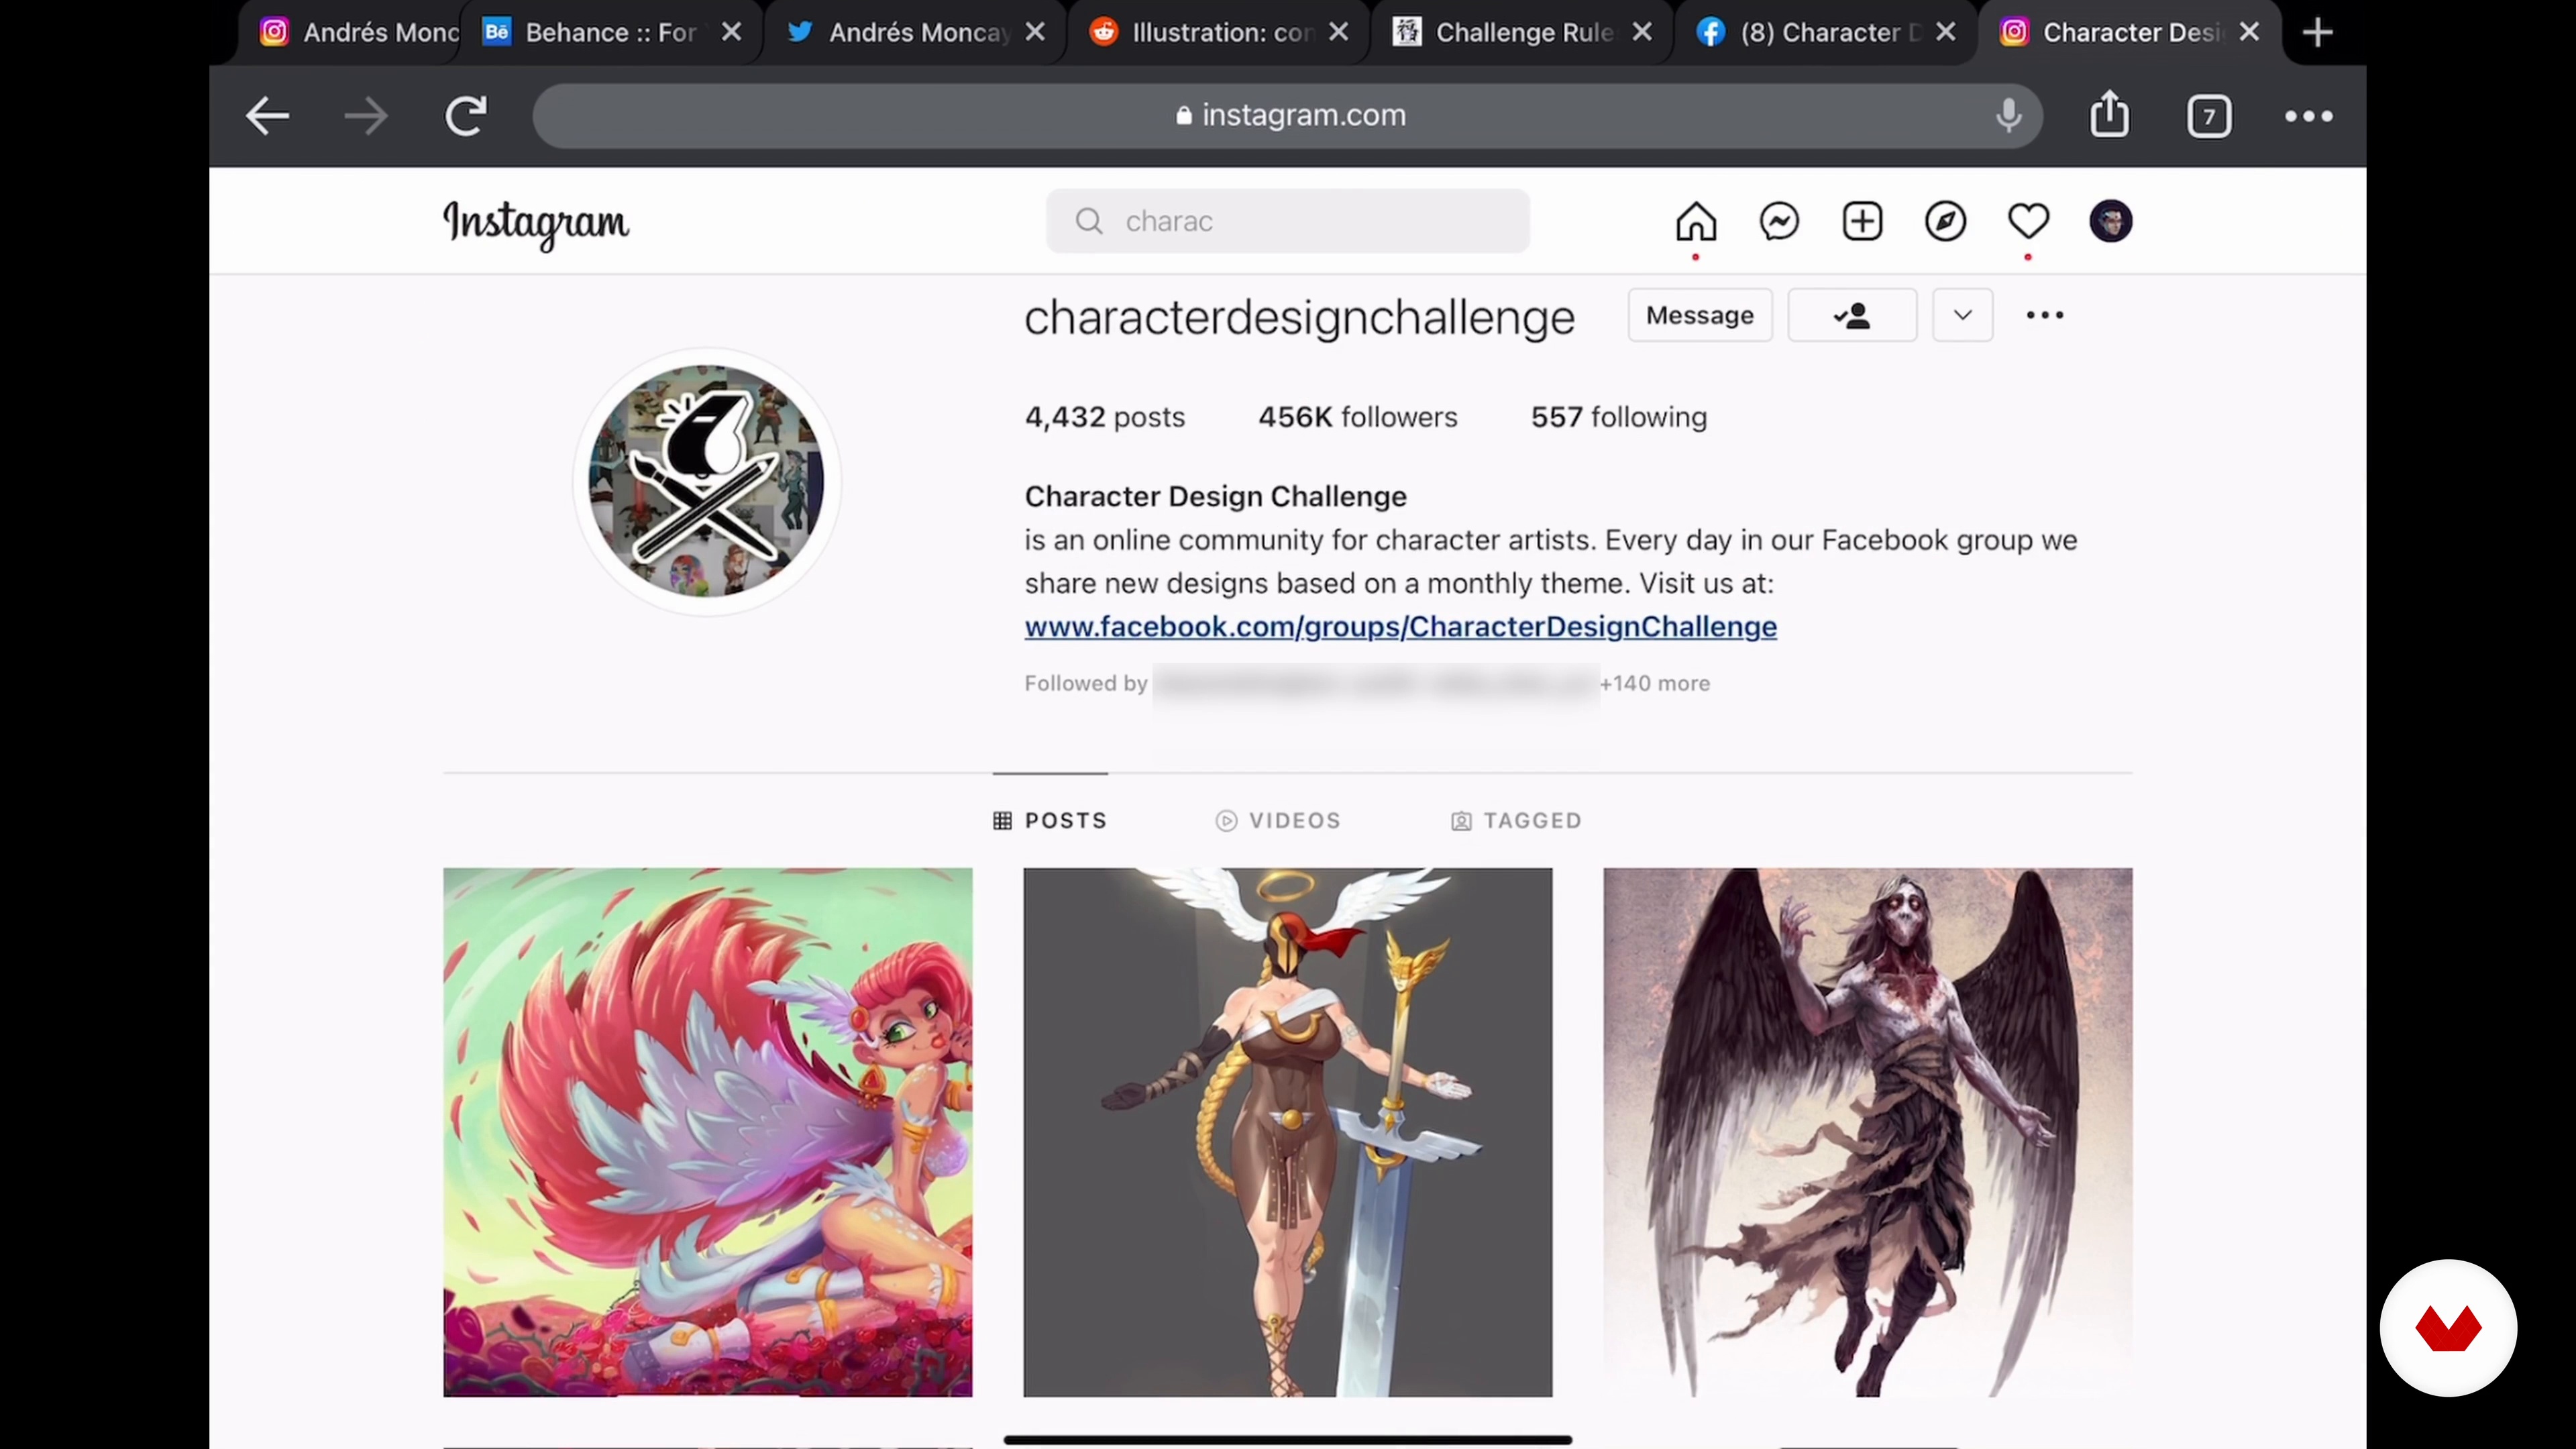Click the 'Character Design Challenge' bio name
This screenshot has width=2576, height=1449.
point(1215,497)
